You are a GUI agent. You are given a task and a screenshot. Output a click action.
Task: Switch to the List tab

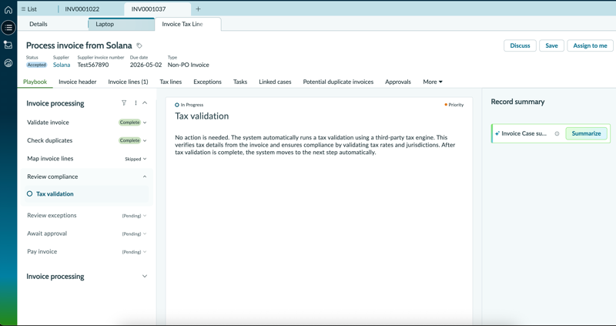pyautogui.click(x=29, y=9)
